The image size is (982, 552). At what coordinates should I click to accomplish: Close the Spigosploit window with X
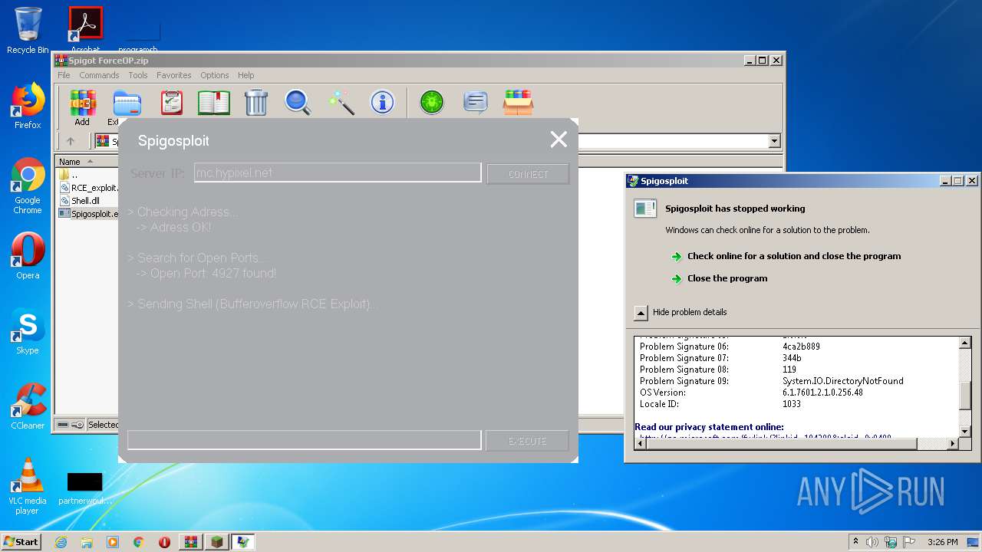pyautogui.click(x=559, y=140)
